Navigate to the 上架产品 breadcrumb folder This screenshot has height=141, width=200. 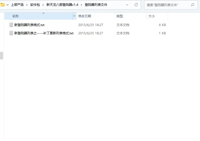click(17, 5)
